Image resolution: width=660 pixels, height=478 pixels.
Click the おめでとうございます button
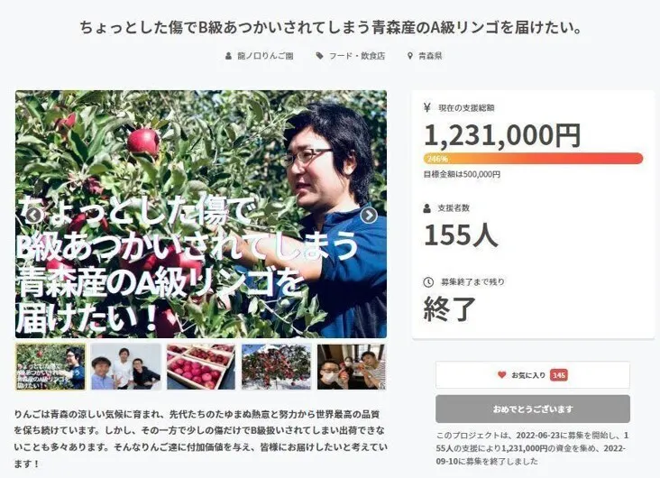coord(533,409)
